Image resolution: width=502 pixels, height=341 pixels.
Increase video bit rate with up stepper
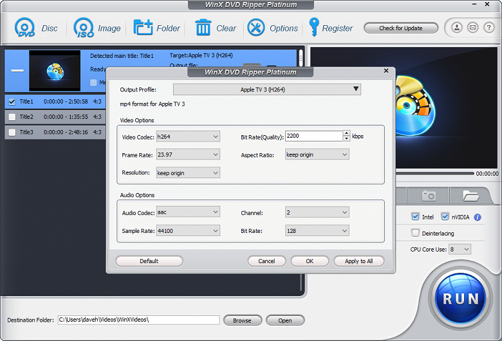[346, 133]
